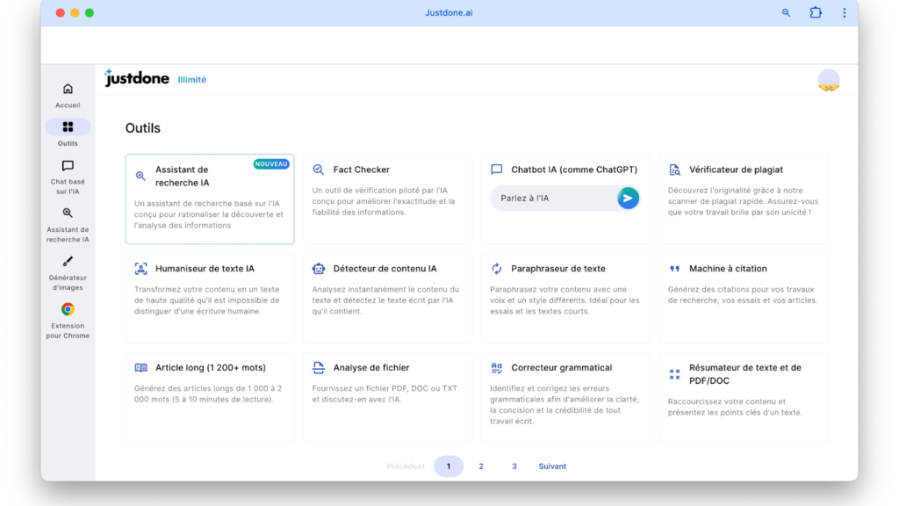This screenshot has width=899, height=506.
Task: Click the Détecteur de contenu IA robot icon
Action: (x=319, y=269)
